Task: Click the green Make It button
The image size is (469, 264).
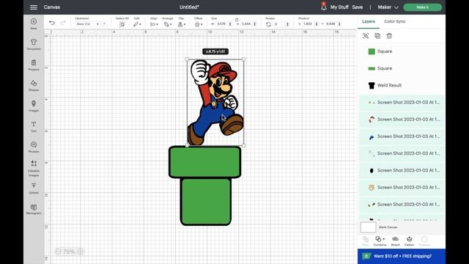Action: (x=422, y=7)
